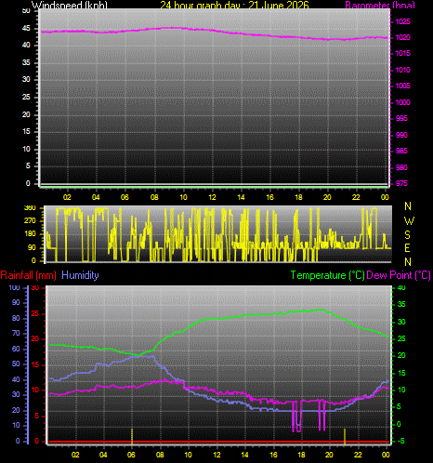This screenshot has height=463, width=433.
Task: Click the red rainfall axis value "30"
Action: (x=35, y=288)
